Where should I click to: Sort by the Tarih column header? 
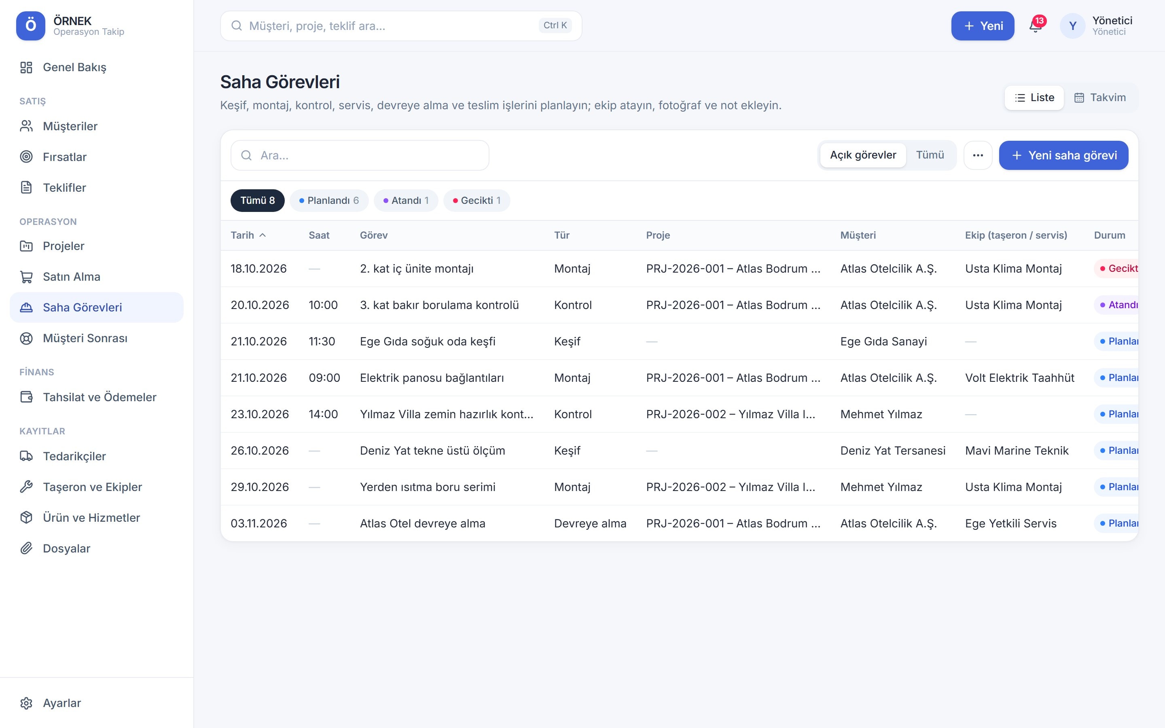(x=248, y=235)
